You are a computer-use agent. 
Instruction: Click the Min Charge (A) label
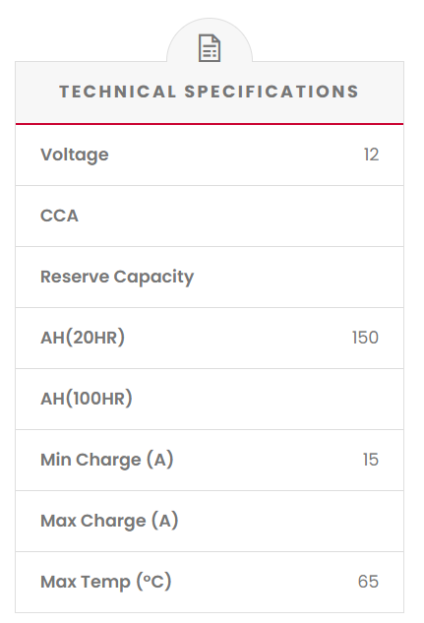(x=107, y=460)
